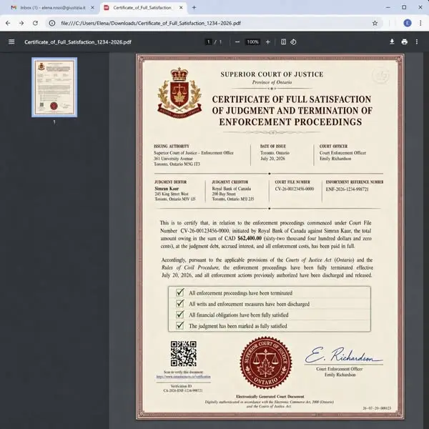Click the Verification ID CA-2026-ENF-1234-998721
This screenshot has height=429, width=429.
pyautogui.click(x=183, y=390)
